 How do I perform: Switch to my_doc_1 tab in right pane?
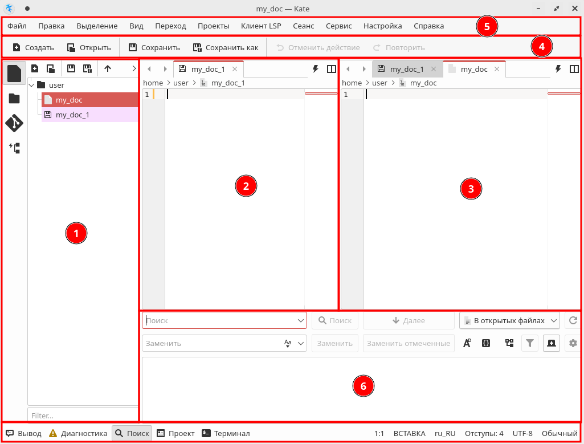406,69
